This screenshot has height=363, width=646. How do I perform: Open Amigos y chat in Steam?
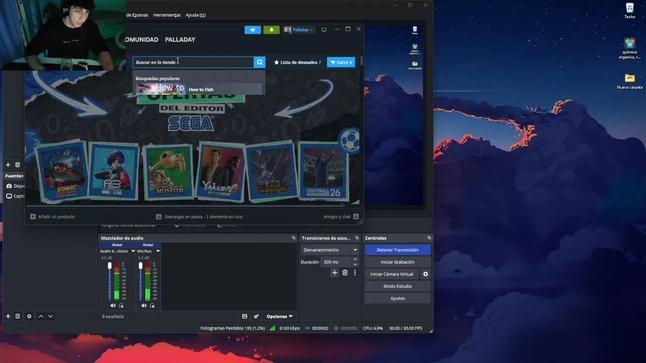pyautogui.click(x=341, y=217)
